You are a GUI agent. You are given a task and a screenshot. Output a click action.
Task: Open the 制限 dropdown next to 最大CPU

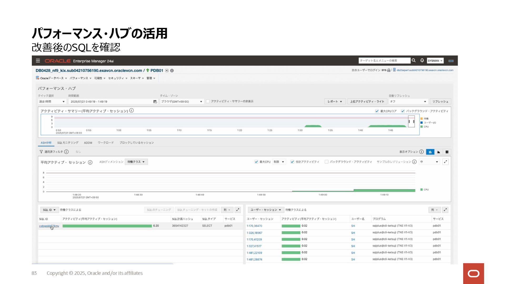[279, 162]
